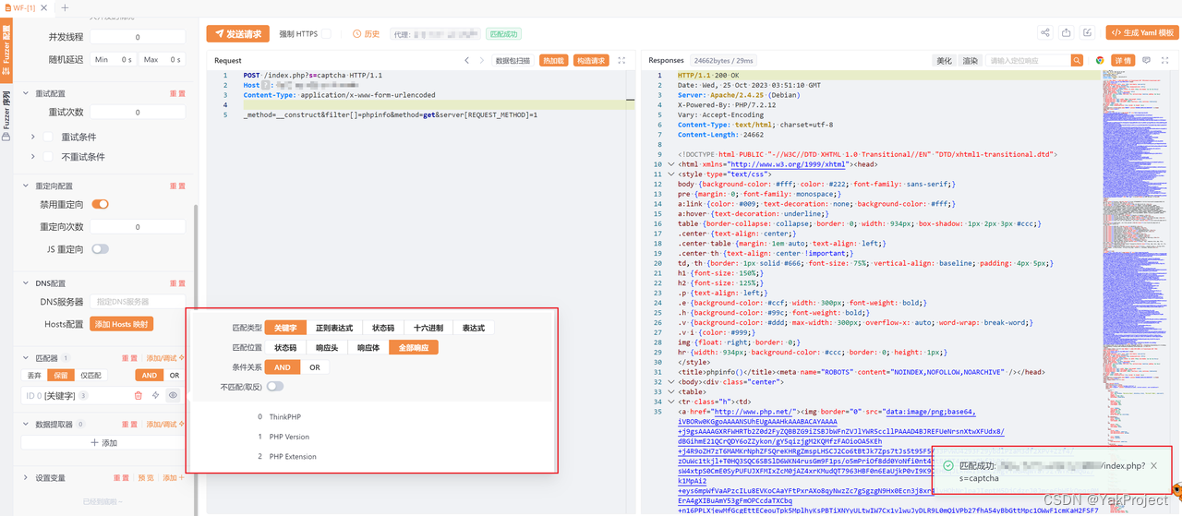Select OR in left matcher section
The height and width of the screenshot is (516, 1182).
pyautogui.click(x=175, y=376)
